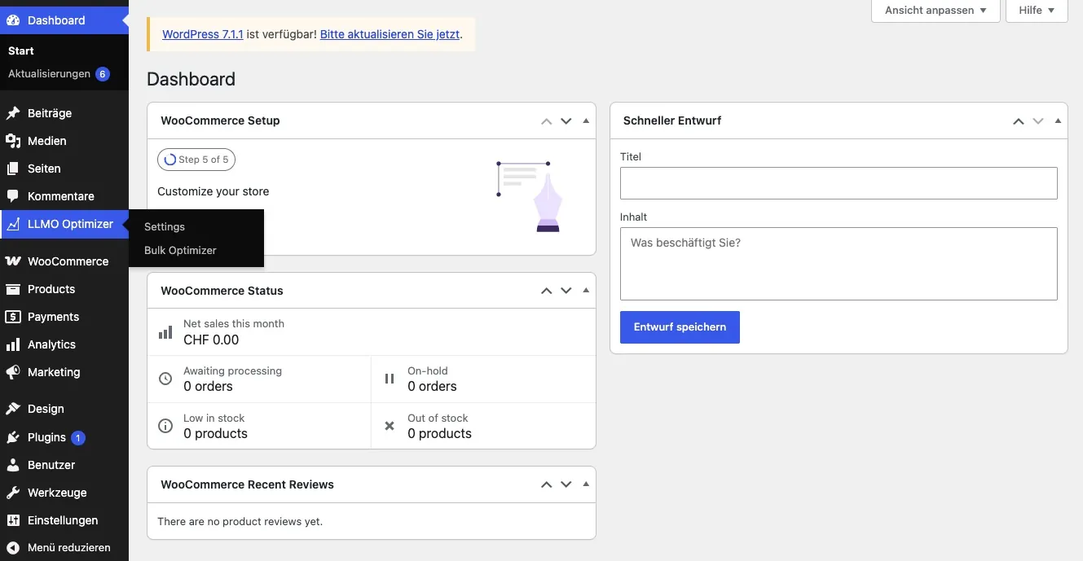Open Customize your store step

click(x=213, y=191)
